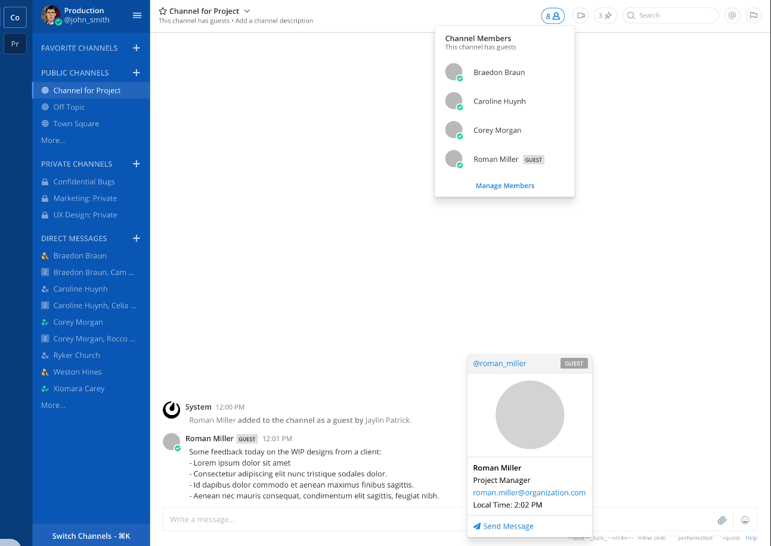Click Manage Members link

coord(504,186)
